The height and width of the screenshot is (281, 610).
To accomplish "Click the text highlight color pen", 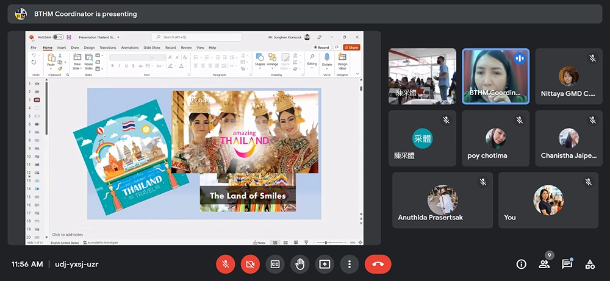I will pos(170,66).
